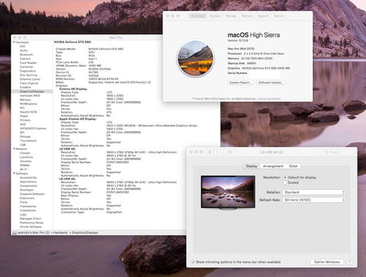The image size is (366, 277).
Task: Click the display preview thumbnail
Action: (228, 192)
